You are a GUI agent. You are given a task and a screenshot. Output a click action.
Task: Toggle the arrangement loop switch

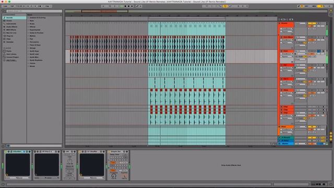click(x=225, y=6)
